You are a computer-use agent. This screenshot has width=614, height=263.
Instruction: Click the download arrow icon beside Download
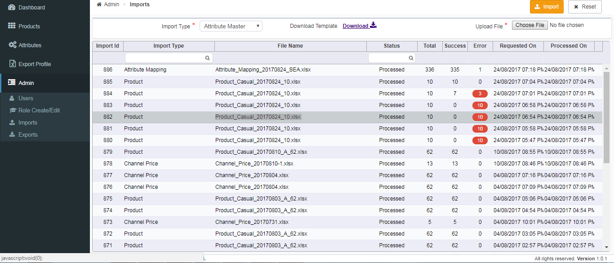(x=374, y=26)
